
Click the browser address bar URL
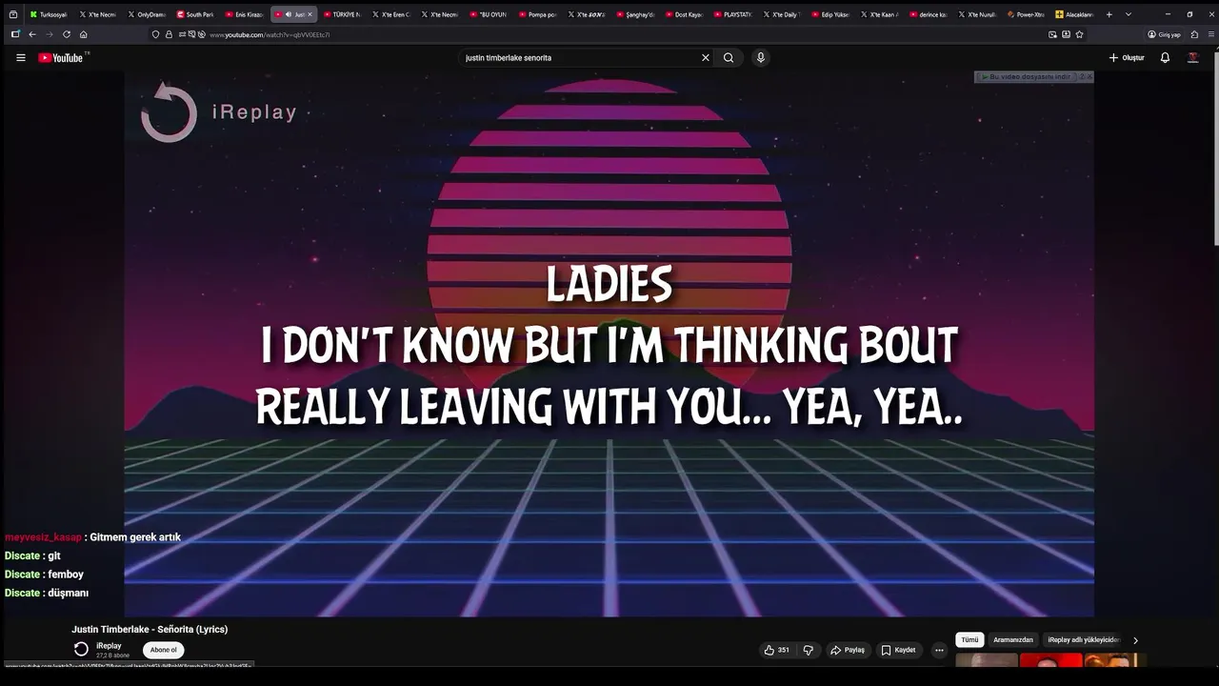pyautogui.click(x=270, y=35)
